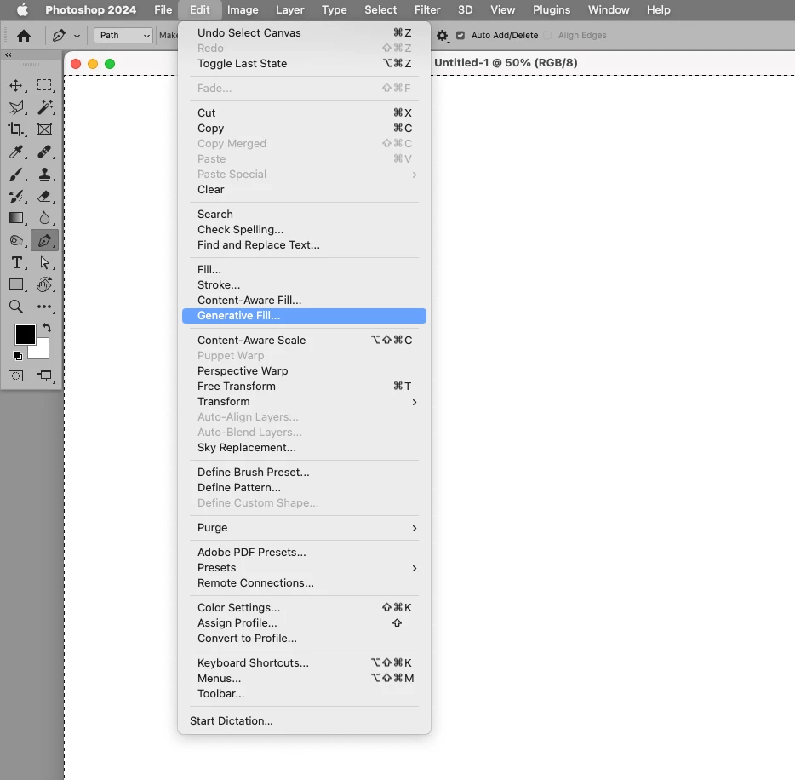Select the Dodge tool

15,240
